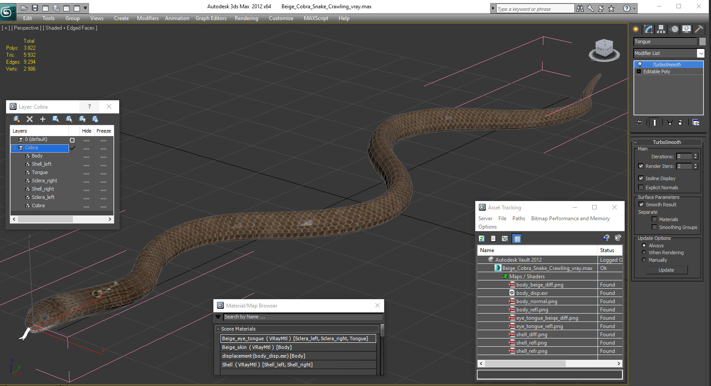The height and width of the screenshot is (386, 711).
Task: Open the Modify command panel tab
Action: click(x=649, y=29)
